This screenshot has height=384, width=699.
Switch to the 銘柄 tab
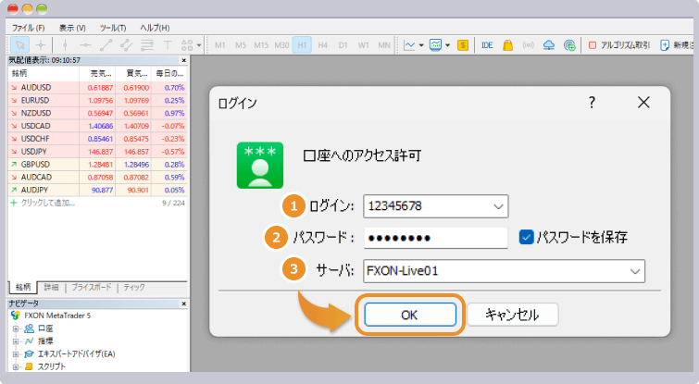pyautogui.click(x=23, y=288)
